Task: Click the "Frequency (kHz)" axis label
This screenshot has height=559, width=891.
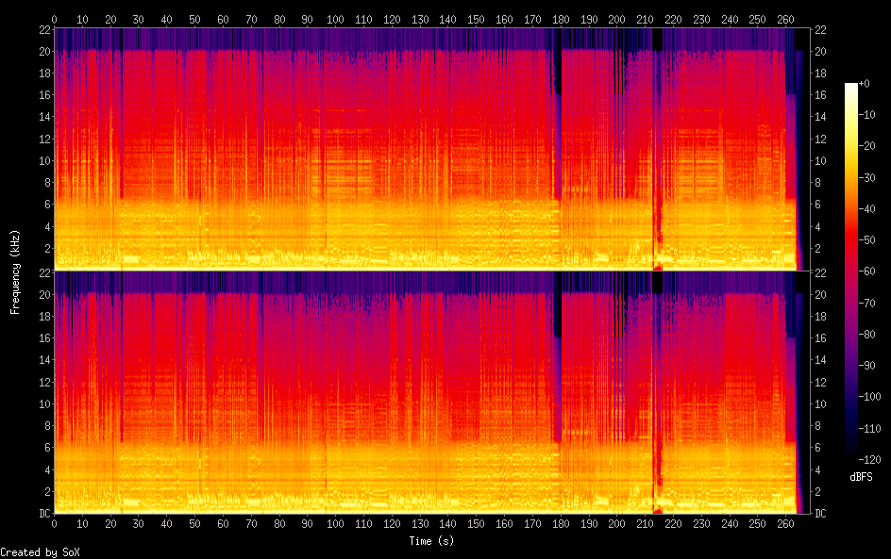Action: pyautogui.click(x=15, y=271)
